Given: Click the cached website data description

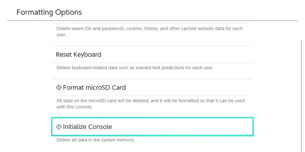Looking at the screenshot, I should click(x=149, y=32).
